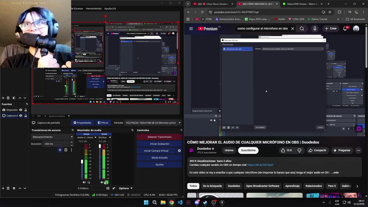Undock the Mezclador de audio panel
The height and width of the screenshot is (207, 368).
point(132,130)
